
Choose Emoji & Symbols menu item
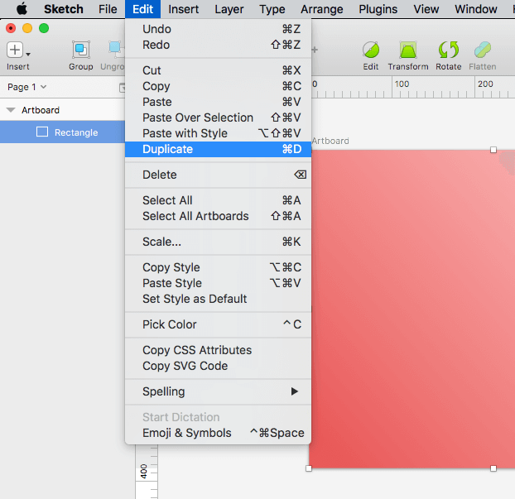coord(218,433)
